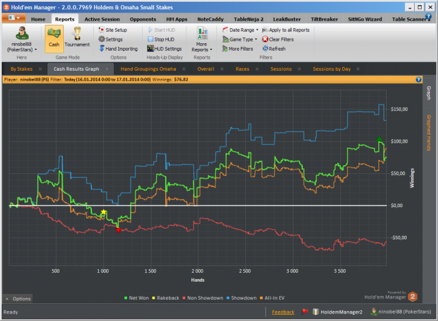Open the Table Scanner 2 tab
This screenshot has height=321, width=438.
(411, 19)
